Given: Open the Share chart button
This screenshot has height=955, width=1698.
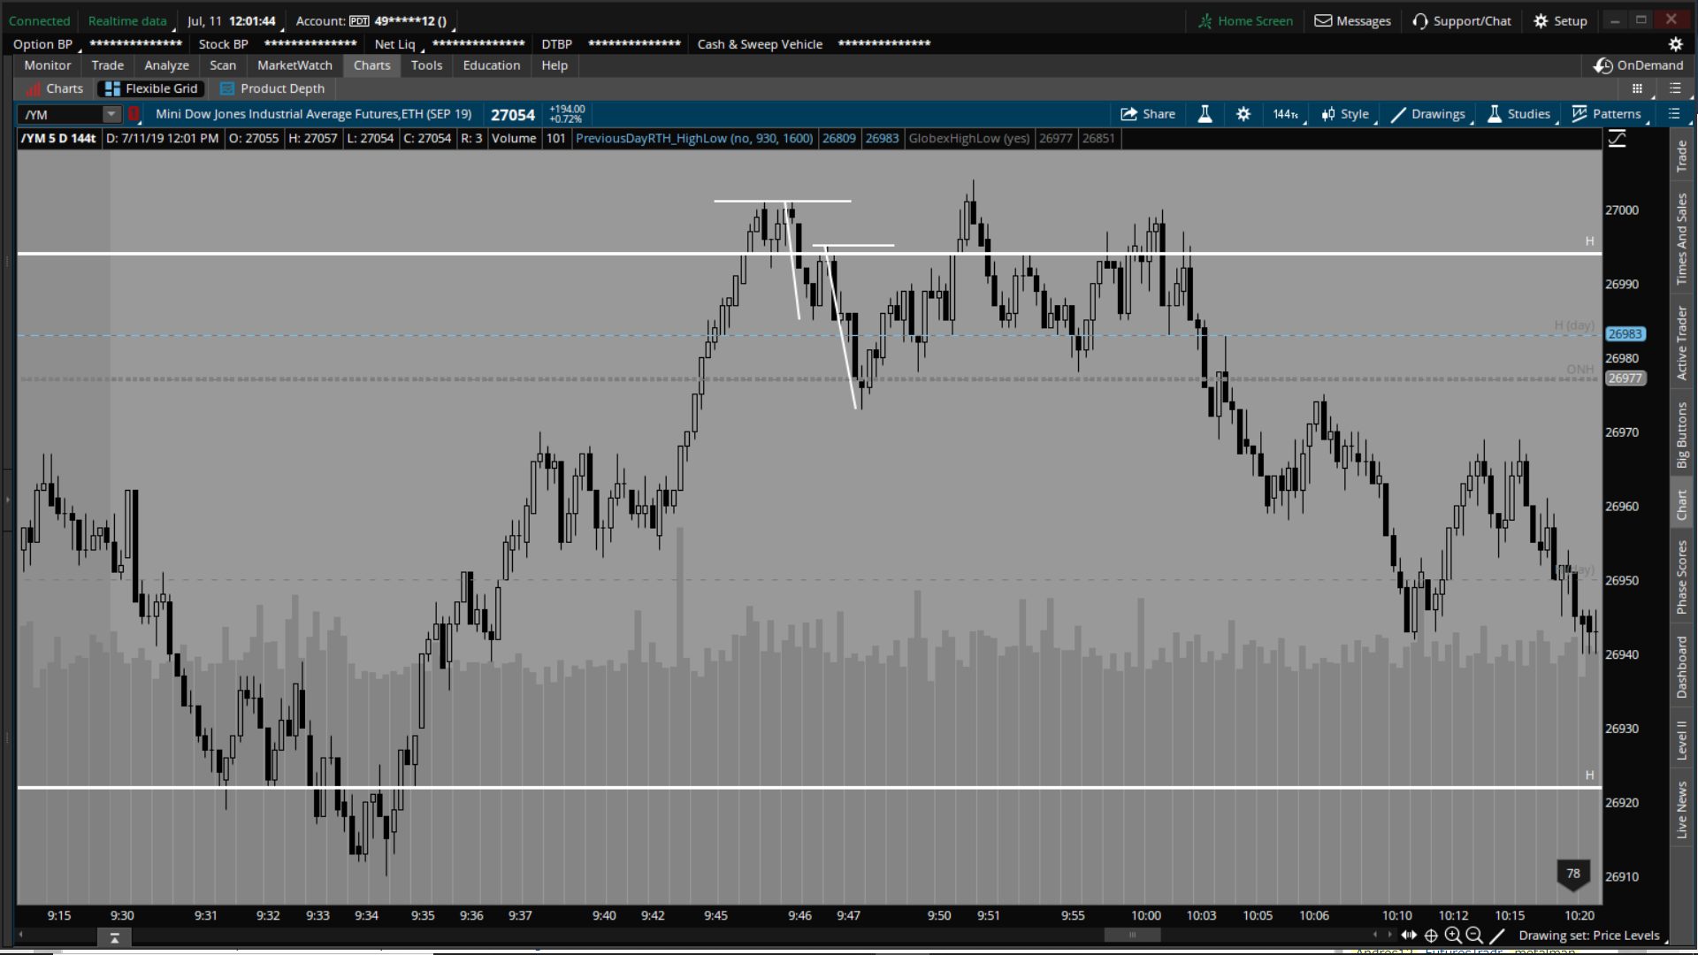Looking at the screenshot, I should pos(1147,114).
